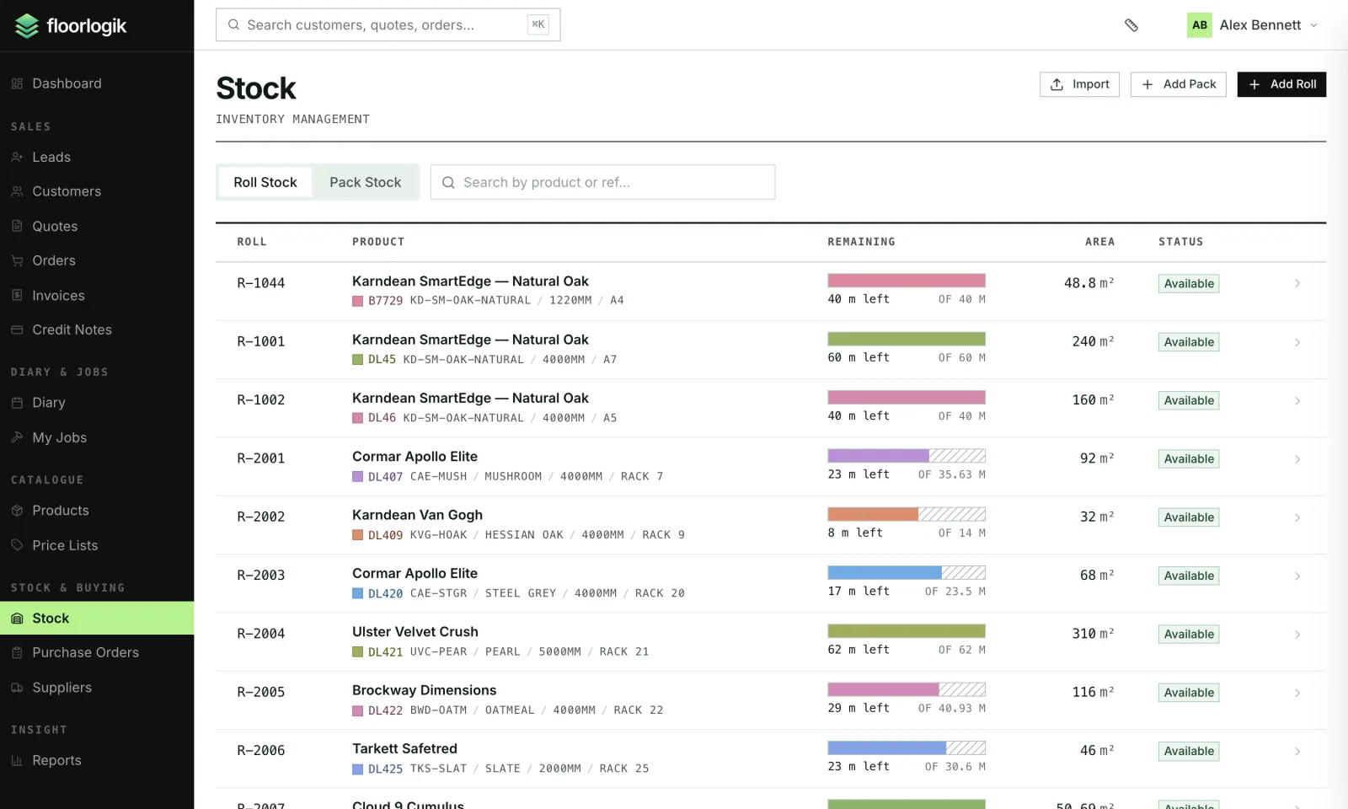The width and height of the screenshot is (1348, 809).
Task: Focus the Search by product or ref field
Action: (602, 182)
